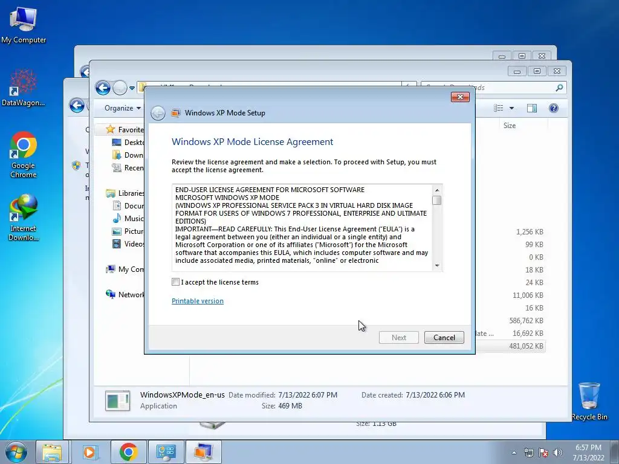Click back arrow in XP Mode Setup
The height and width of the screenshot is (464, 619).
click(158, 113)
